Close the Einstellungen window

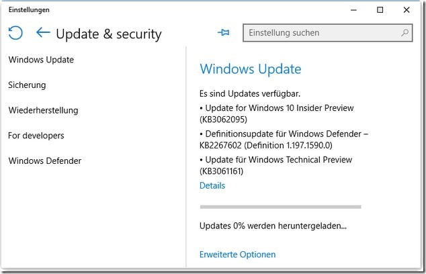click(x=407, y=10)
